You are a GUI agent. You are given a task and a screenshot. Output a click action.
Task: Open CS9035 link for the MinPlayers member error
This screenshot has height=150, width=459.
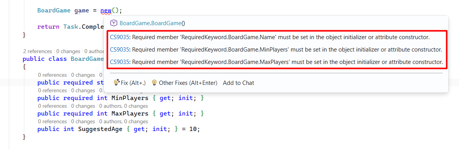click(x=120, y=50)
